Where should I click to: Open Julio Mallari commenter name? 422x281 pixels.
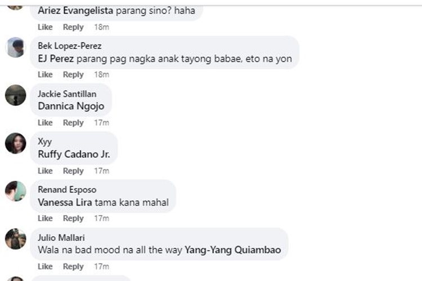61,238
